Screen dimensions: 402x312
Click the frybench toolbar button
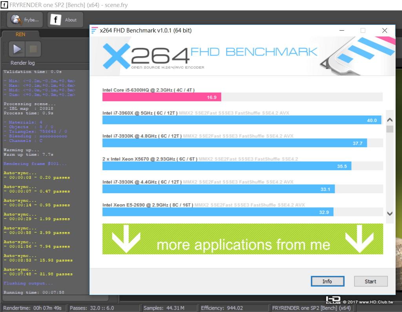(x=25, y=20)
